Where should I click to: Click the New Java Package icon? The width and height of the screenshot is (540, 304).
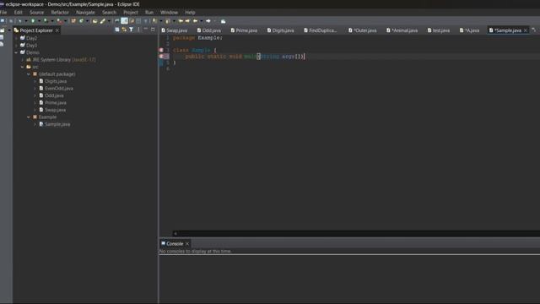click(x=73, y=21)
